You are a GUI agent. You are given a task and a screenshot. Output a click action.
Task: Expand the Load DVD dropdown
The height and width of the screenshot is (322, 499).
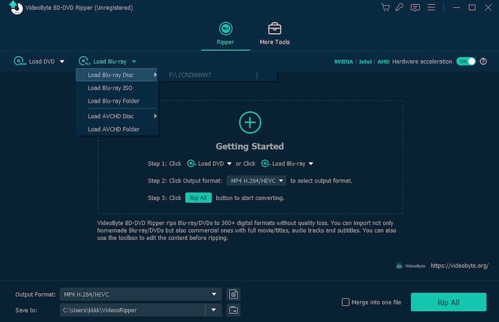[62, 62]
